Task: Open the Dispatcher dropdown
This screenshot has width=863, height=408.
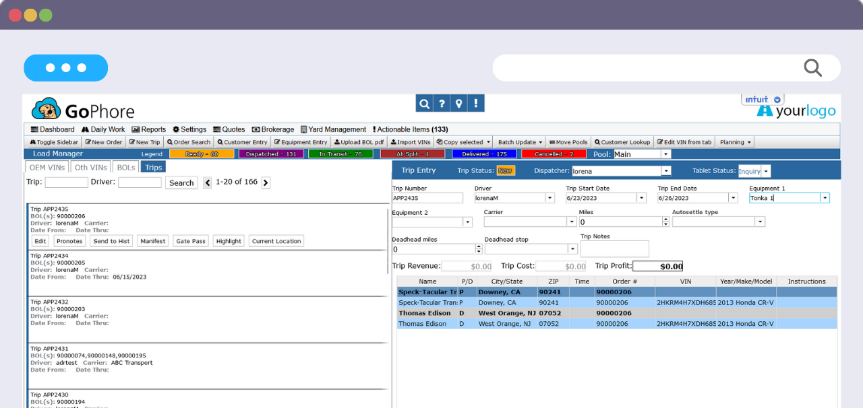Action: click(666, 171)
